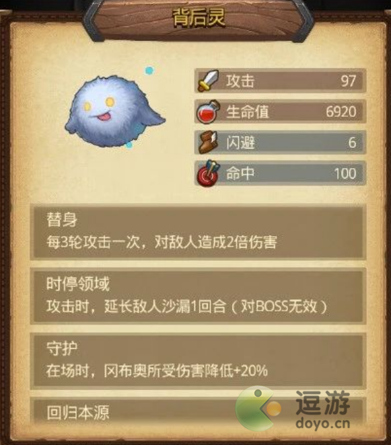Click the target accuracy icon
This screenshot has height=445, width=391.
pyautogui.click(x=208, y=173)
